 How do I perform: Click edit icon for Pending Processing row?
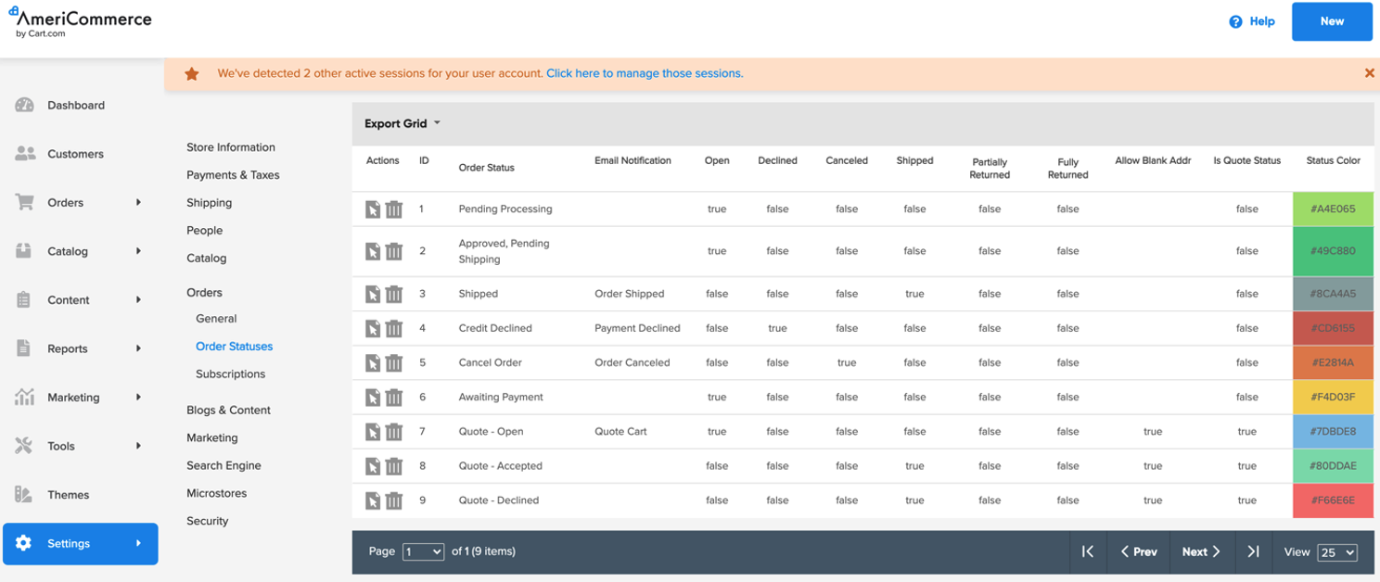[x=373, y=209]
